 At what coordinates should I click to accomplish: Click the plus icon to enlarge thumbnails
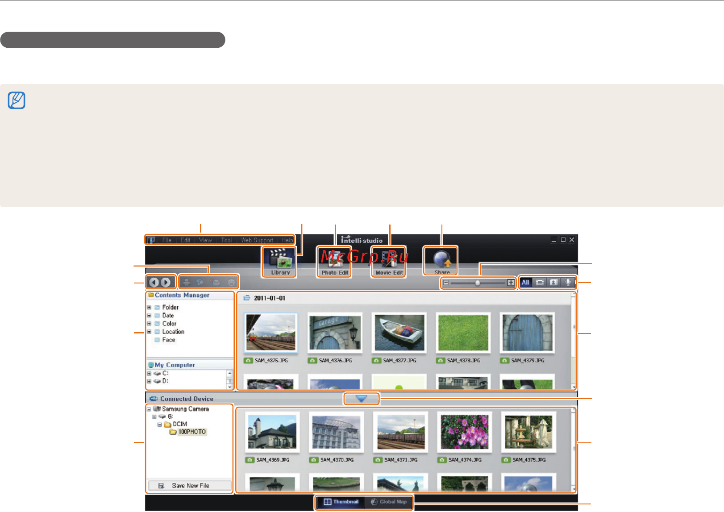(511, 283)
